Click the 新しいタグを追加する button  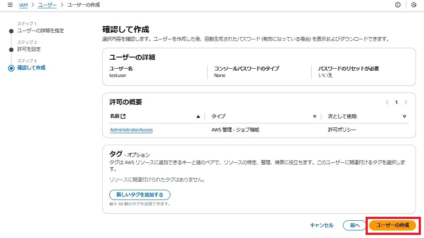point(140,195)
